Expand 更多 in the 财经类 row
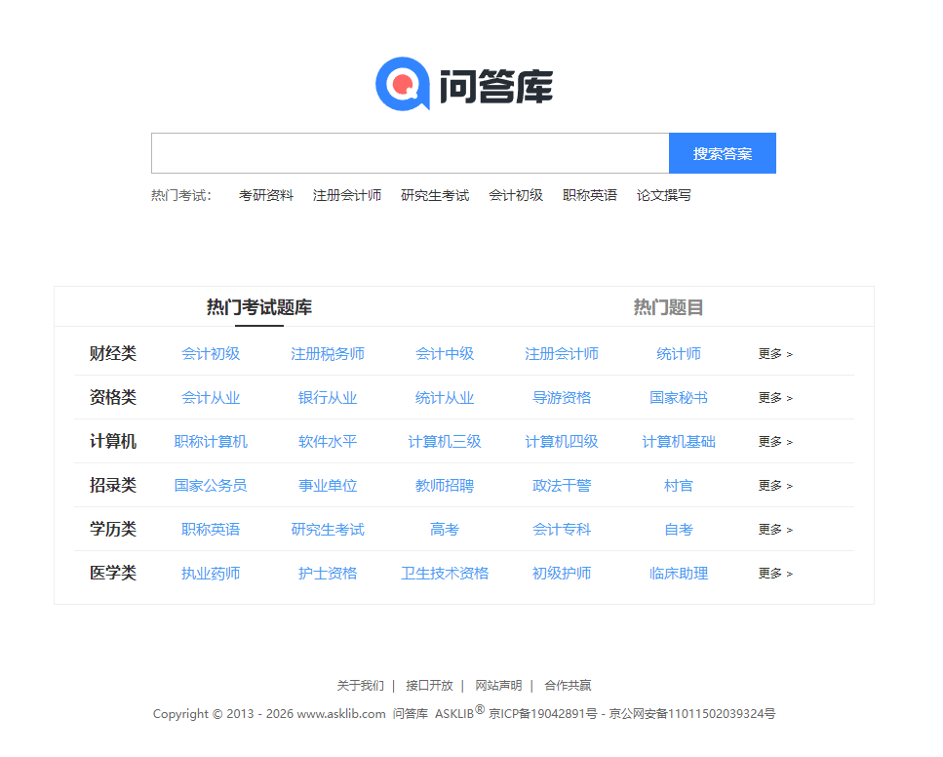This screenshot has height=757, width=943. click(x=775, y=354)
